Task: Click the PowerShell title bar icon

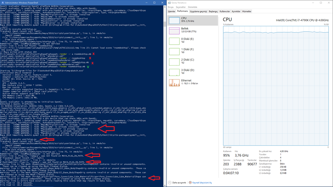Action: click(3, 3)
